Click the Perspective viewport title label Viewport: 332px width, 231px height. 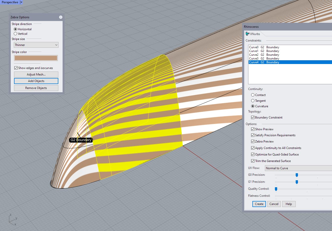coord(10,2)
